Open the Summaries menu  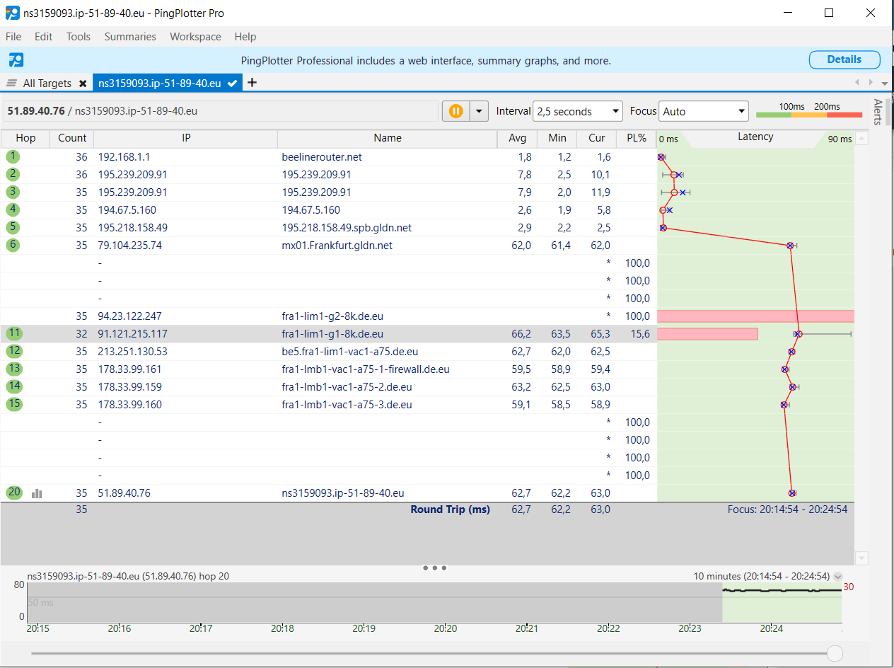pos(130,37)
